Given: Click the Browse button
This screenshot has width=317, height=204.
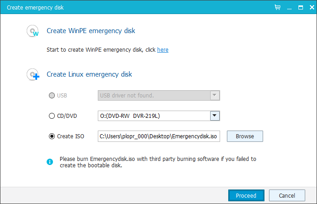Looking at the screenshot, I should [245, 136].
